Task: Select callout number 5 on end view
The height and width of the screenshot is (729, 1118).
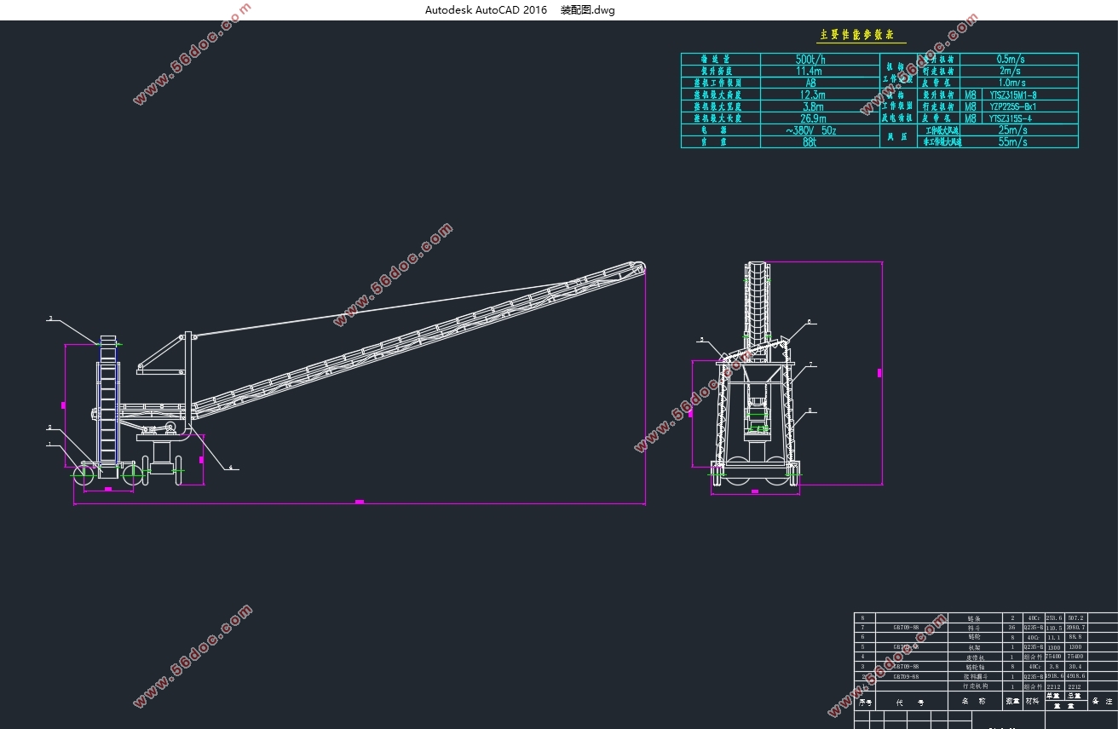Action: coord(702,339)
